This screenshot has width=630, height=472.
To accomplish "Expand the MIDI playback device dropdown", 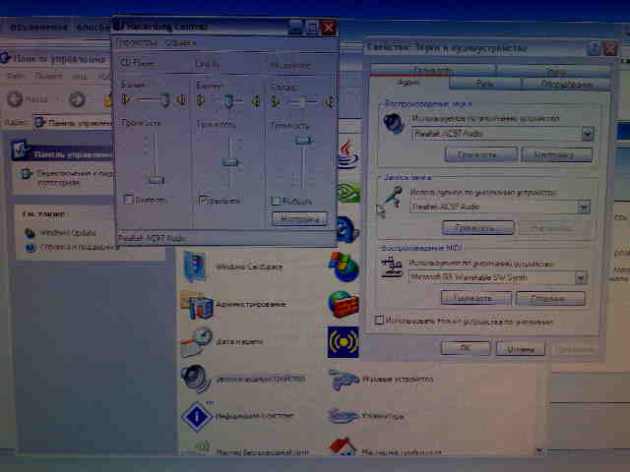I will 581,278.
